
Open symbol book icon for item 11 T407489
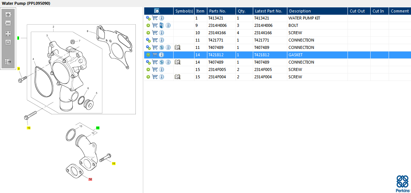pyautogui.click(x=178, y=47)
